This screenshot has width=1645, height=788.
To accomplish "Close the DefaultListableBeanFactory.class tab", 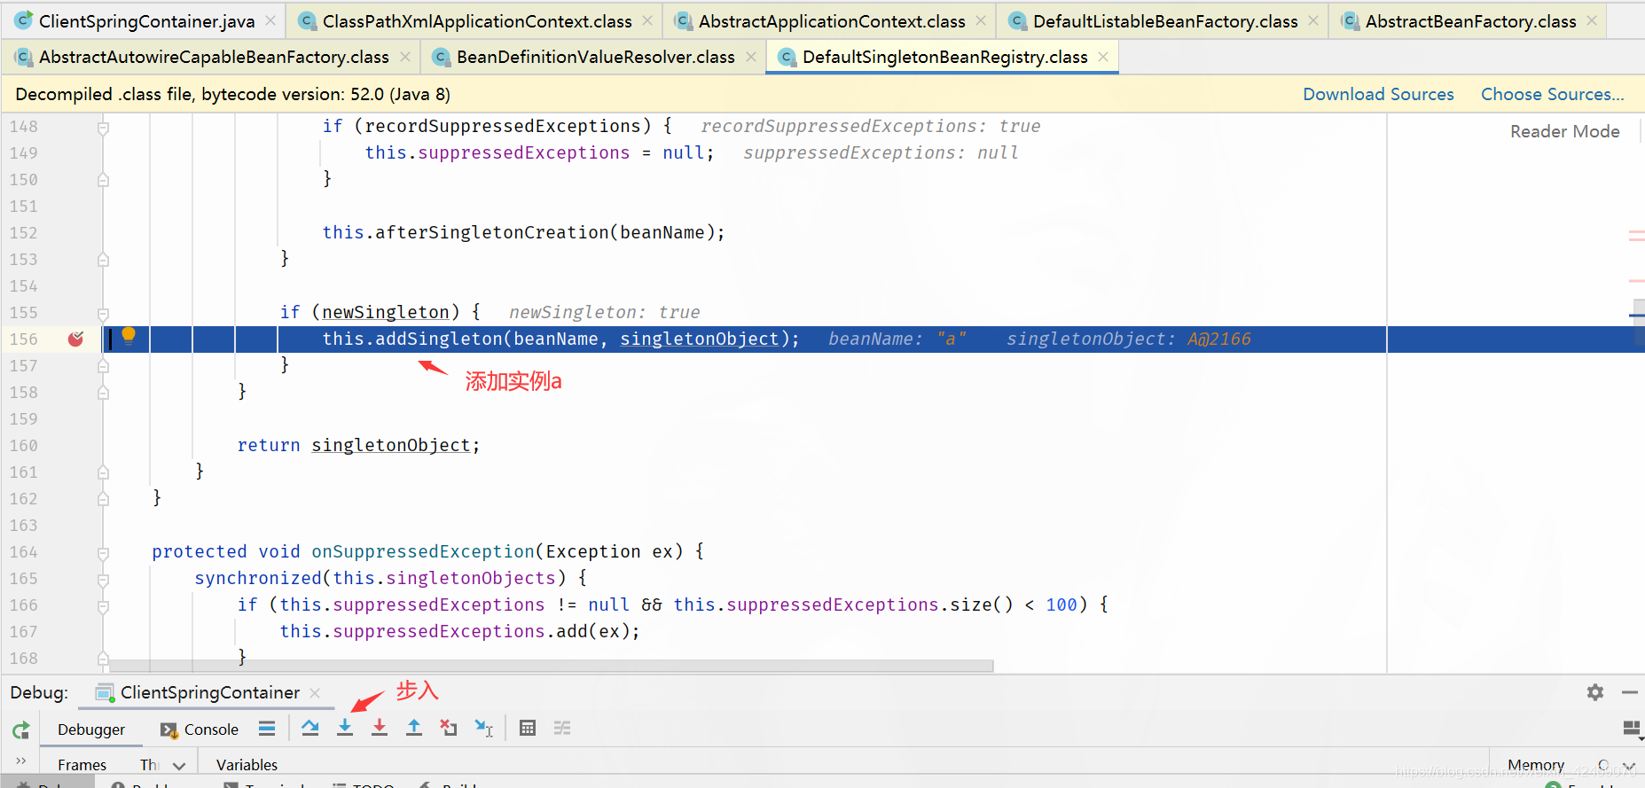I will [1313, 20].
